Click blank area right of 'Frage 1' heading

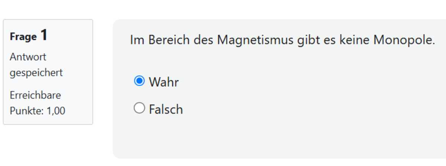coord(71,36)
